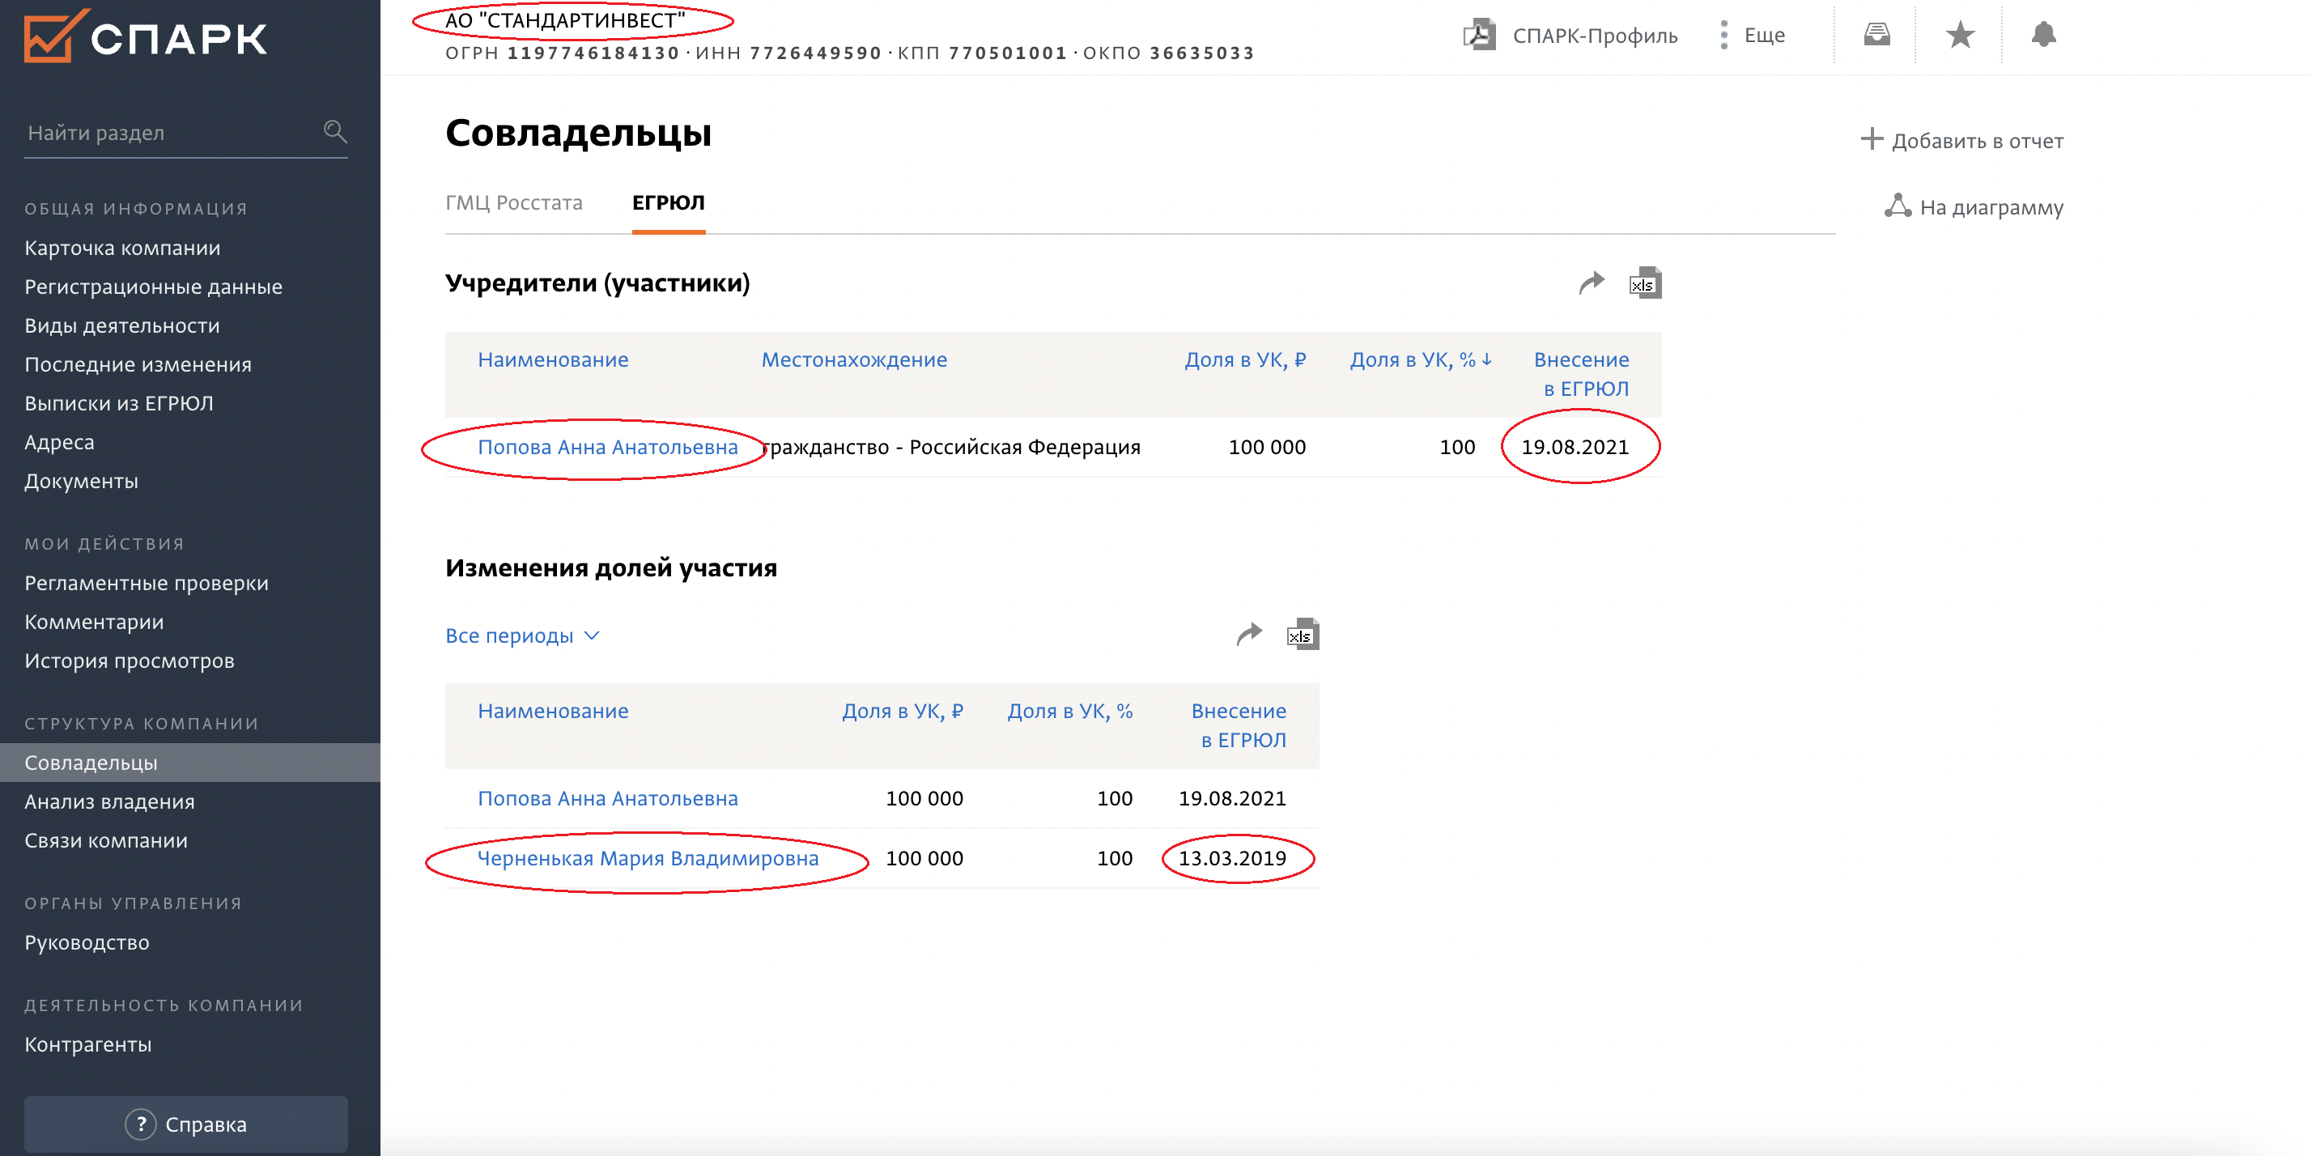The height and width of the screenshot is (1156, 2312).
Task: Click the search magnifier in Найти раздел
Action: pos(335,132)
